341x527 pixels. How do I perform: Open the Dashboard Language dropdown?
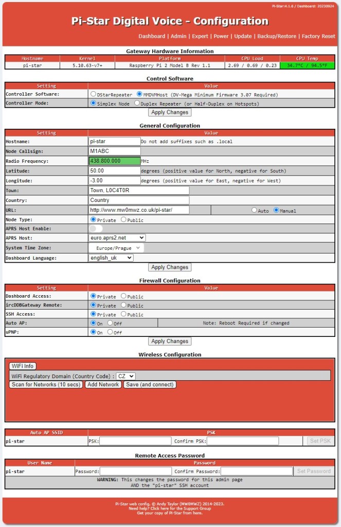[x=111, y=258]
